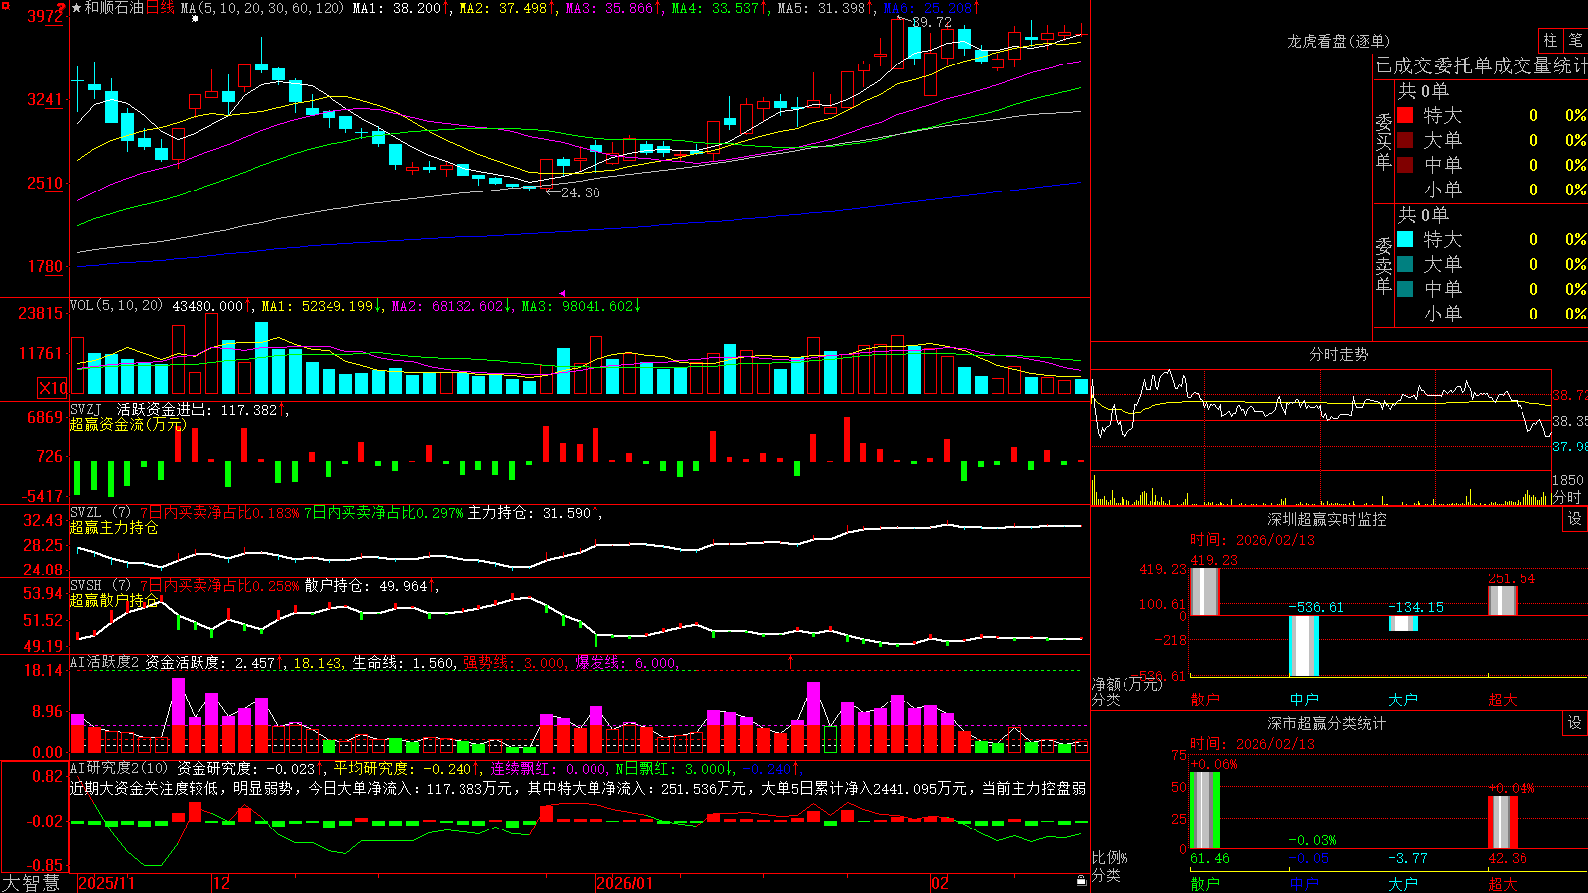Click the 大智慧 logo label at the bottom left
Viewport: 1588px width, 893px height.
pyautogui.click(x=31, y=883)
